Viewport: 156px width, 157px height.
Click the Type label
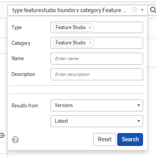16,28
